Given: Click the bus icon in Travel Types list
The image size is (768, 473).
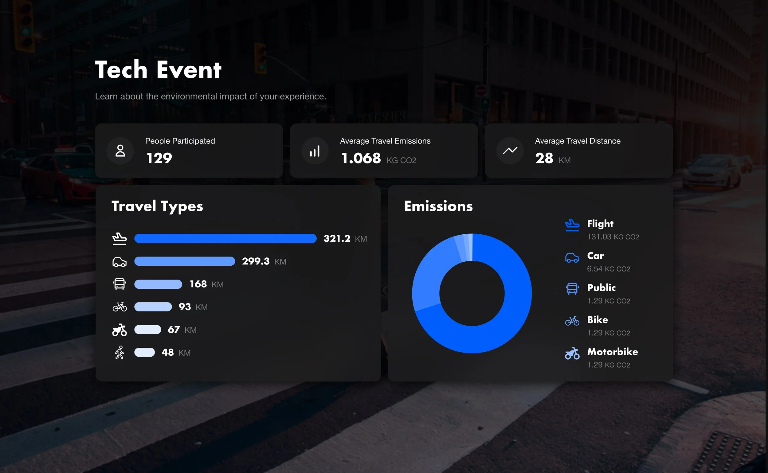Looking at the screenshot, I should 120,284.
